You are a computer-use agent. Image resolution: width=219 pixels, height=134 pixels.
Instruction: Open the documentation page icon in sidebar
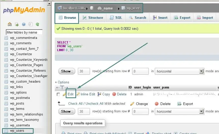coord(31,24)
